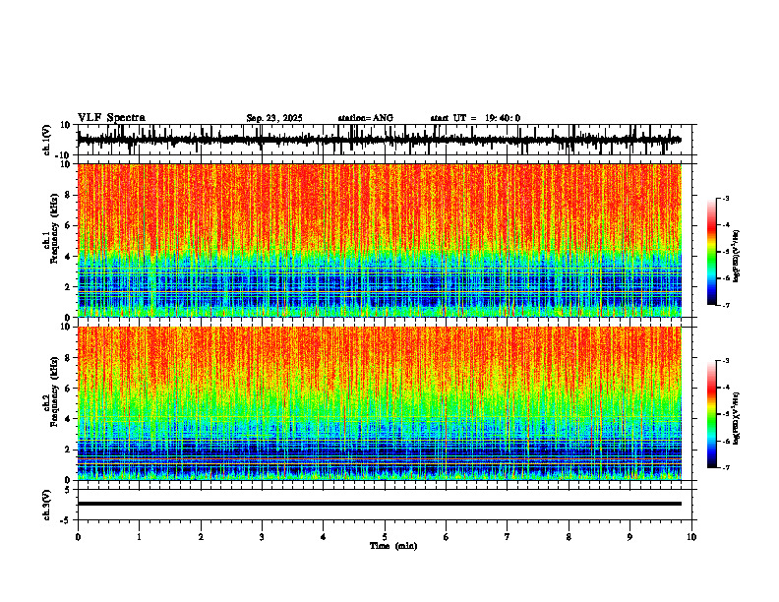Click the "6" minute tick on the time axis
779x602 pixels.
pyautogui.click(x=447, y=537)
